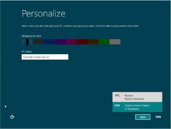
Task: Choose the magenta background color
Action: click(x=71, y=42)
